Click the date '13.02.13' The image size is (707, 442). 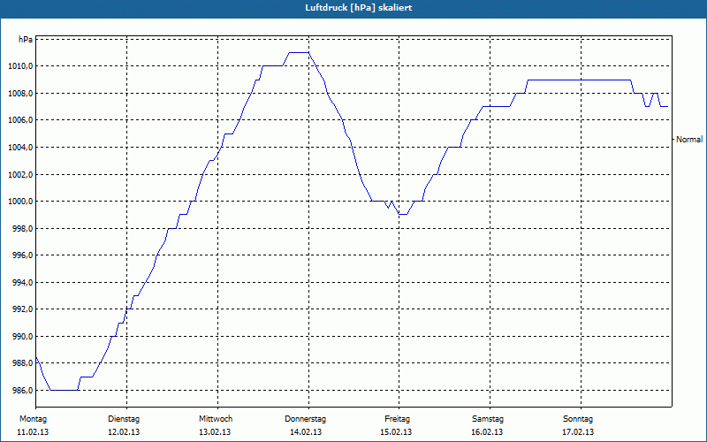coord(215,432)
